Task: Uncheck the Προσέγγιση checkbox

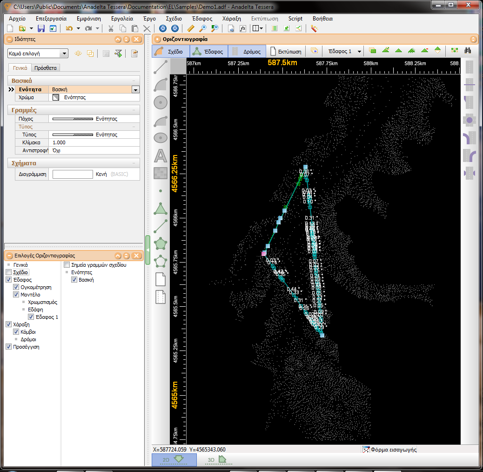Action: (9, 347)
